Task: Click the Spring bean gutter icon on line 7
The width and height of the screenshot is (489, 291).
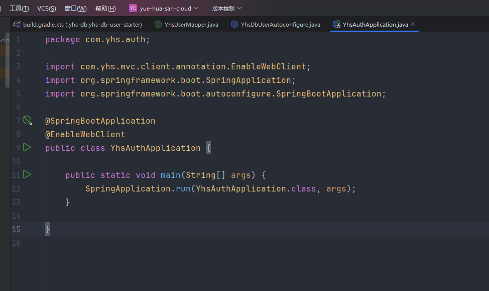Action: (x=27, y=120)
